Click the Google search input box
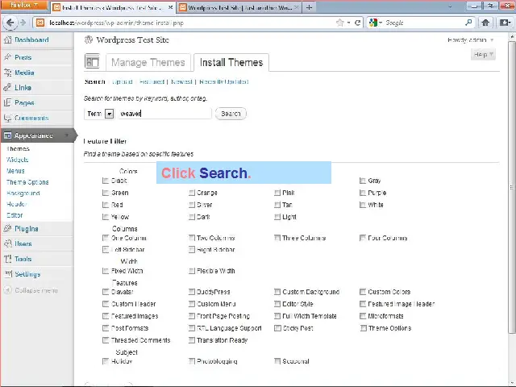516x387 pixels. point(424,23)
